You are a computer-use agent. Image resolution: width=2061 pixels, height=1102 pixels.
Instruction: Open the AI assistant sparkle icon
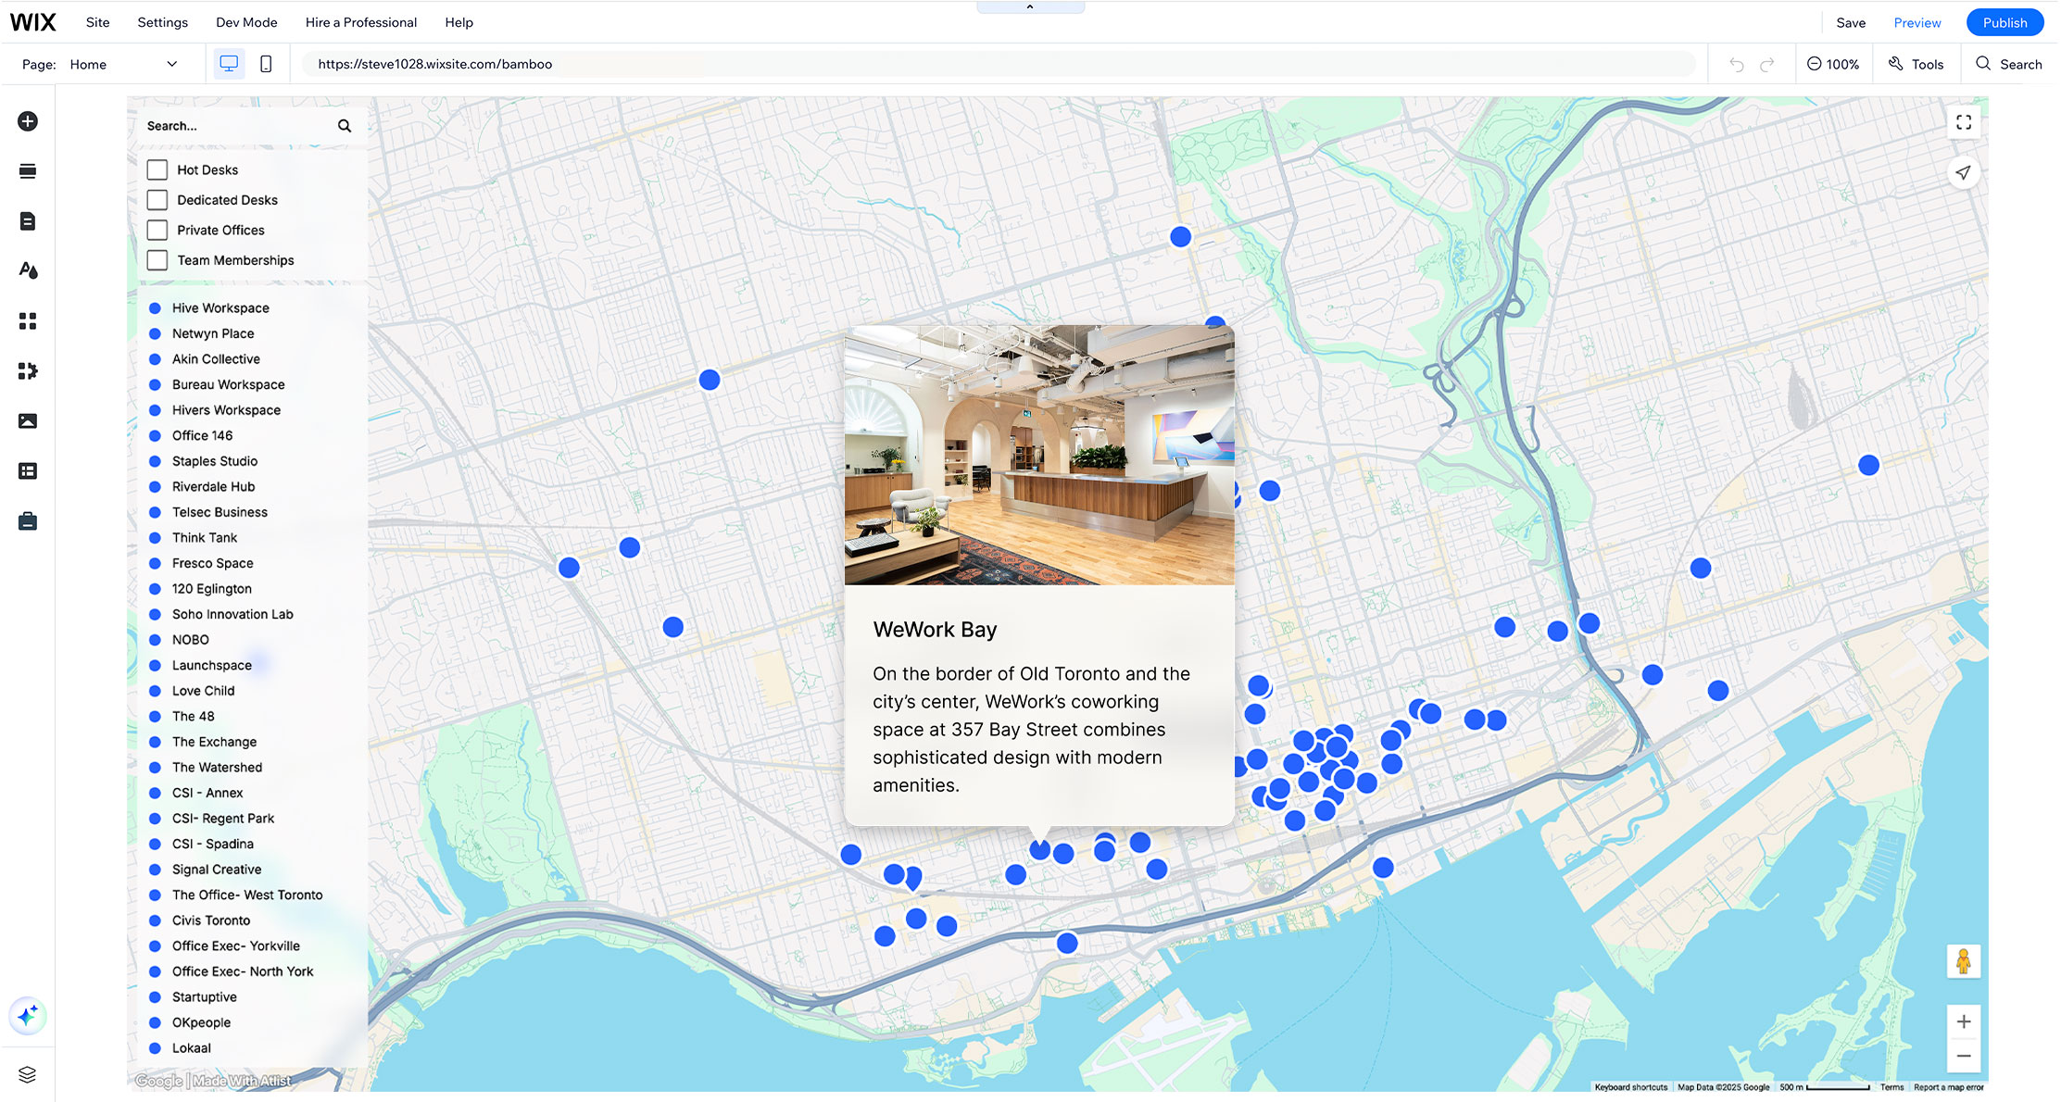tap(28, 1016)
